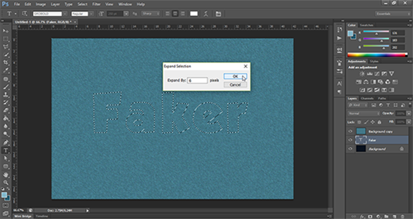Image resolution: width=413 pixels, height=219 pixels.
Task: Select the Eraser tool
Action: 6,110
